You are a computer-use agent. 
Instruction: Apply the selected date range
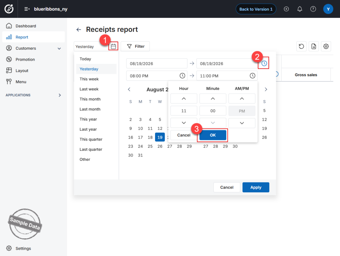click(256, 187)
